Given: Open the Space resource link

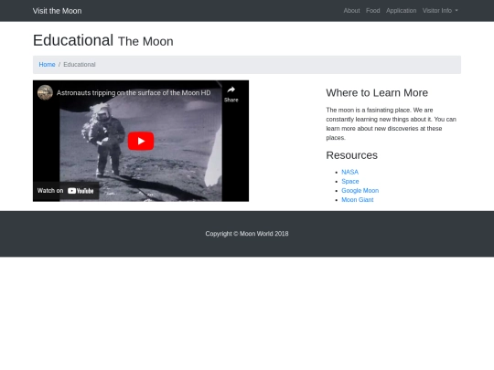Looking at the screenshot, I should pos(350,181).
